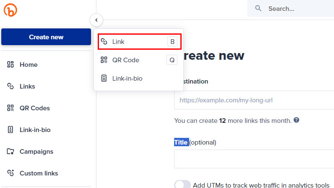Pick Link-in-bio from the create menu
Image resolution: width=334 pixels, height=188 pixels.
click(x=138, y=79)
